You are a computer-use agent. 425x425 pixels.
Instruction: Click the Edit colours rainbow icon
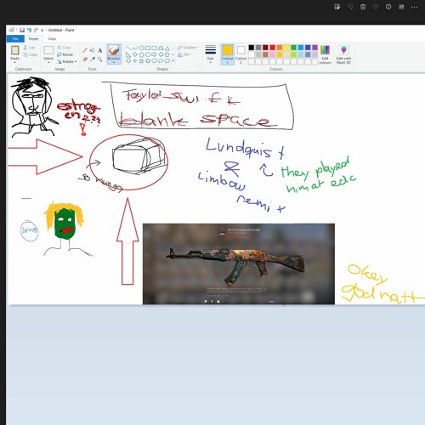pyautogui.click(x=325, y=50)
